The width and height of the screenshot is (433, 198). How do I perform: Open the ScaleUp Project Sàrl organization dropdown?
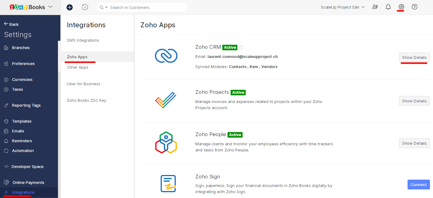(343, 7)
